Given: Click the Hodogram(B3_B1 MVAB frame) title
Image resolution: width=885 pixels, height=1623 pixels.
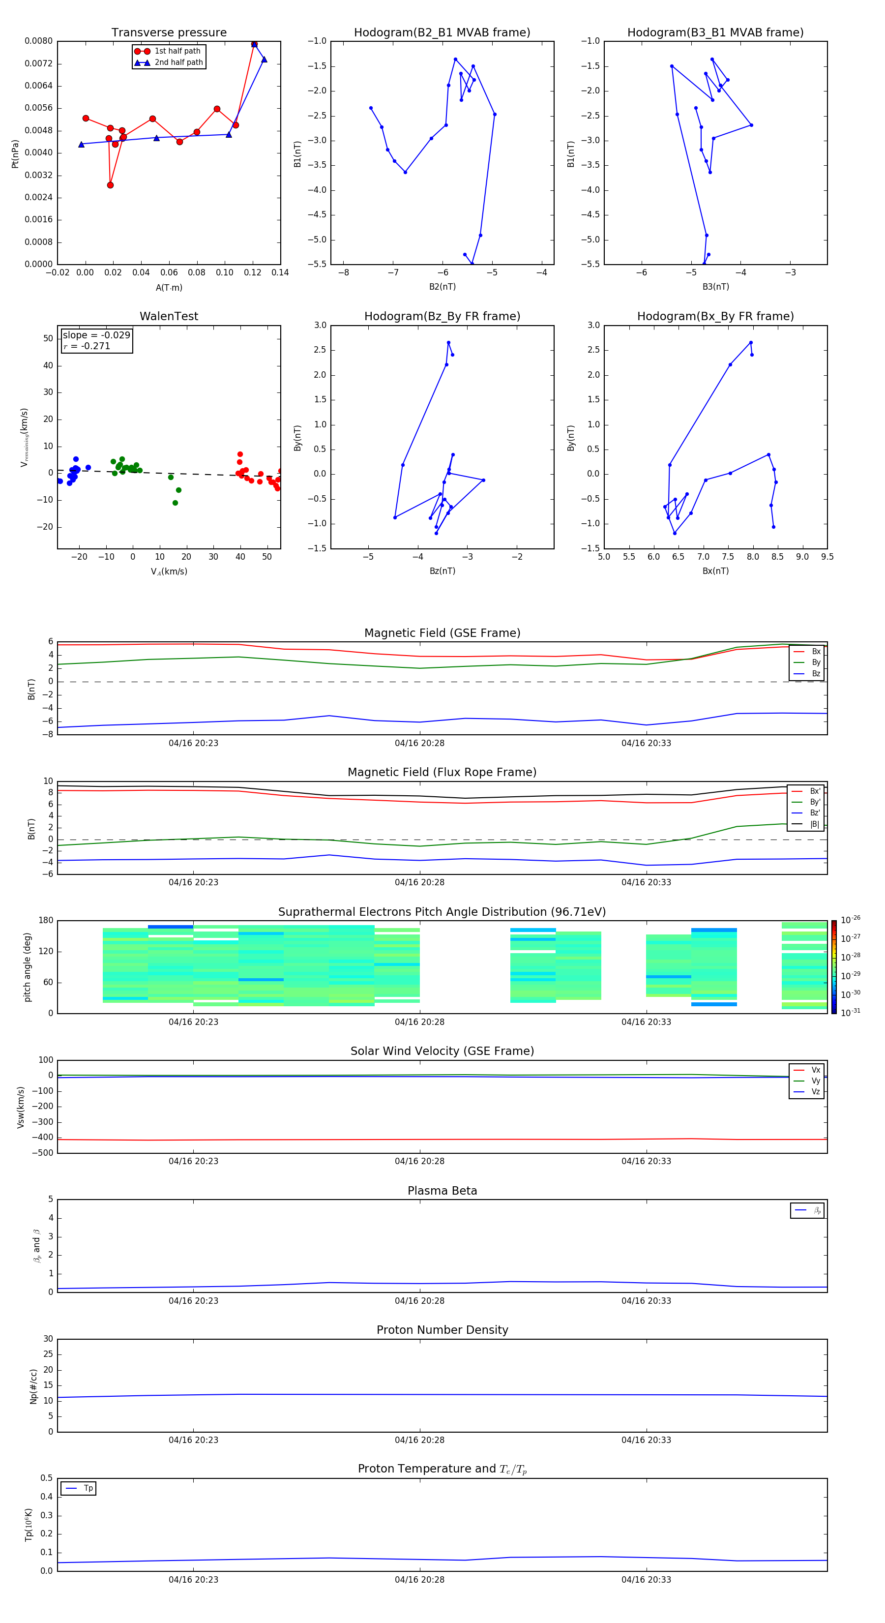Looking at the screenshot, I should coord(715,33).
